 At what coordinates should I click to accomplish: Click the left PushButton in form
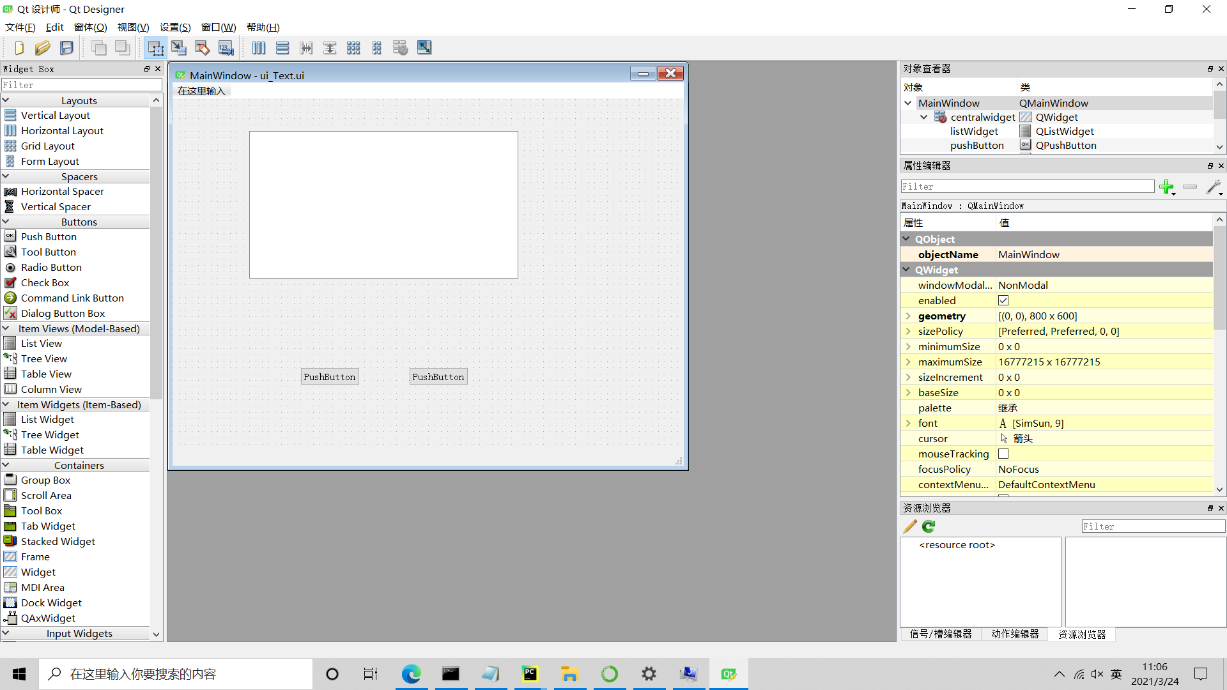(x=330, y=376)
